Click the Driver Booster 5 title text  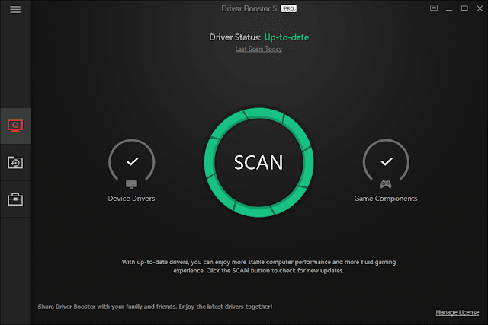coord(249,8)
